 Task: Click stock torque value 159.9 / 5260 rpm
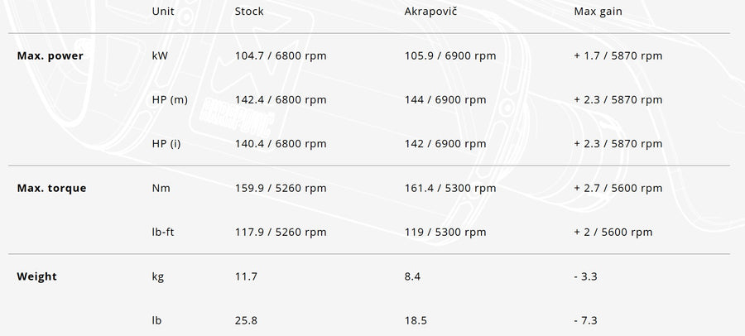[x=281, y=188]
